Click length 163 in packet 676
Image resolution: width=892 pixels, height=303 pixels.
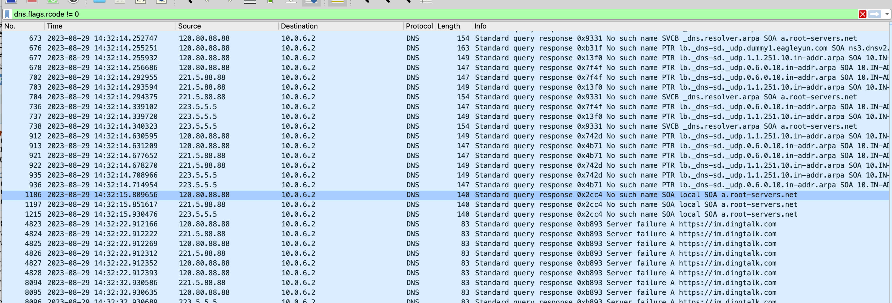click(x=463, y=48)
